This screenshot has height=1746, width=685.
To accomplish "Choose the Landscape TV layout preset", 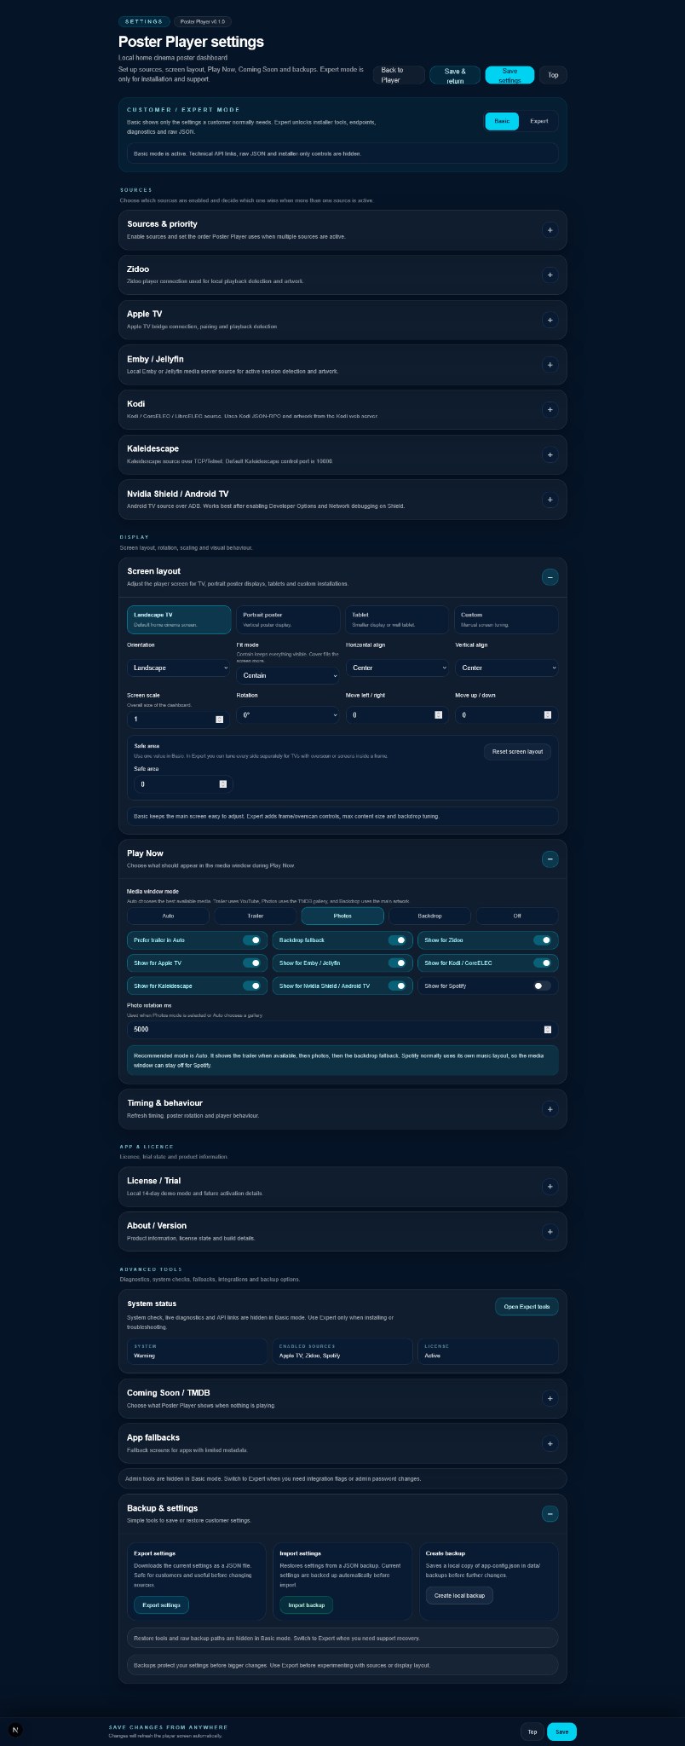I will pyautogui.click(x=179, y=620).
